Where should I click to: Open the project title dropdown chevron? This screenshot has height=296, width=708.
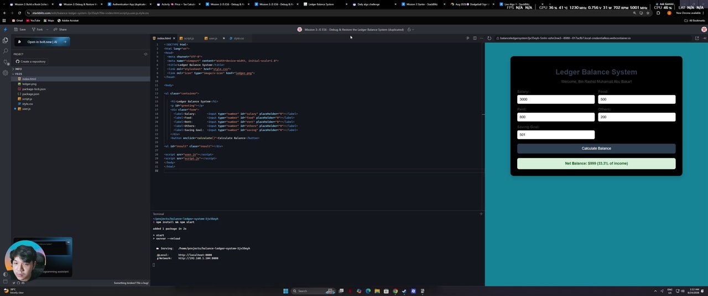point(414,29)
